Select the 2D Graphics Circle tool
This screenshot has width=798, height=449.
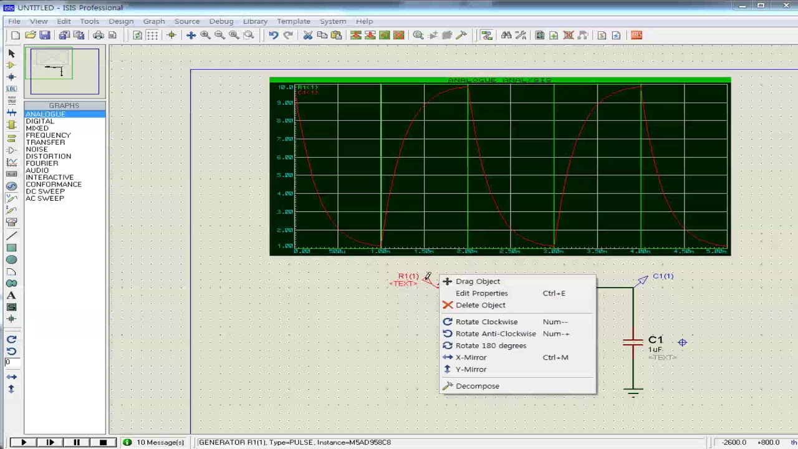point(11,259)
